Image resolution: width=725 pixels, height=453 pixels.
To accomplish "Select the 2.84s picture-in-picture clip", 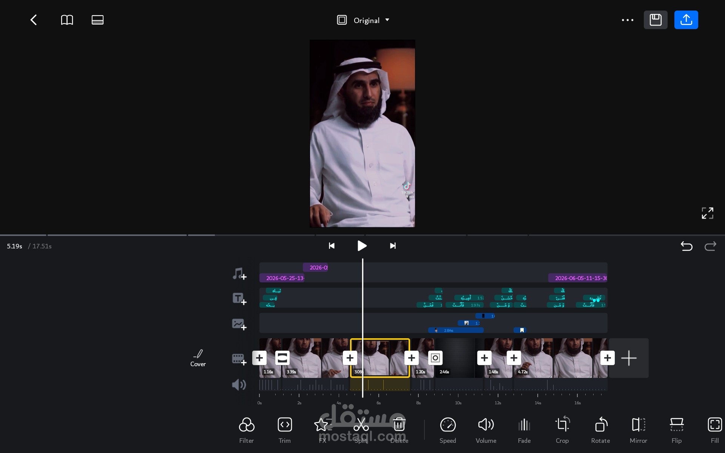I will pos(456,330).
